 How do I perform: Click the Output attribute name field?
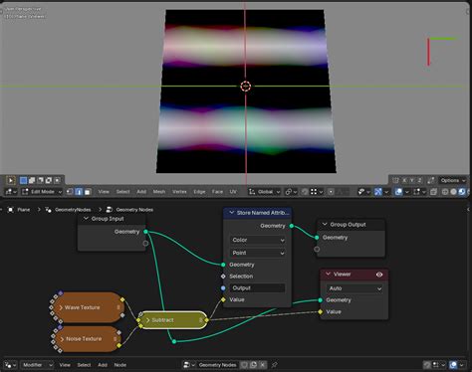(258, 287)
